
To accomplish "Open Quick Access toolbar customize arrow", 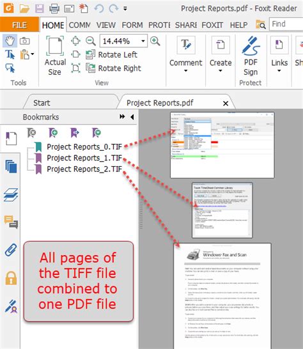I will [x=125, y=9].
